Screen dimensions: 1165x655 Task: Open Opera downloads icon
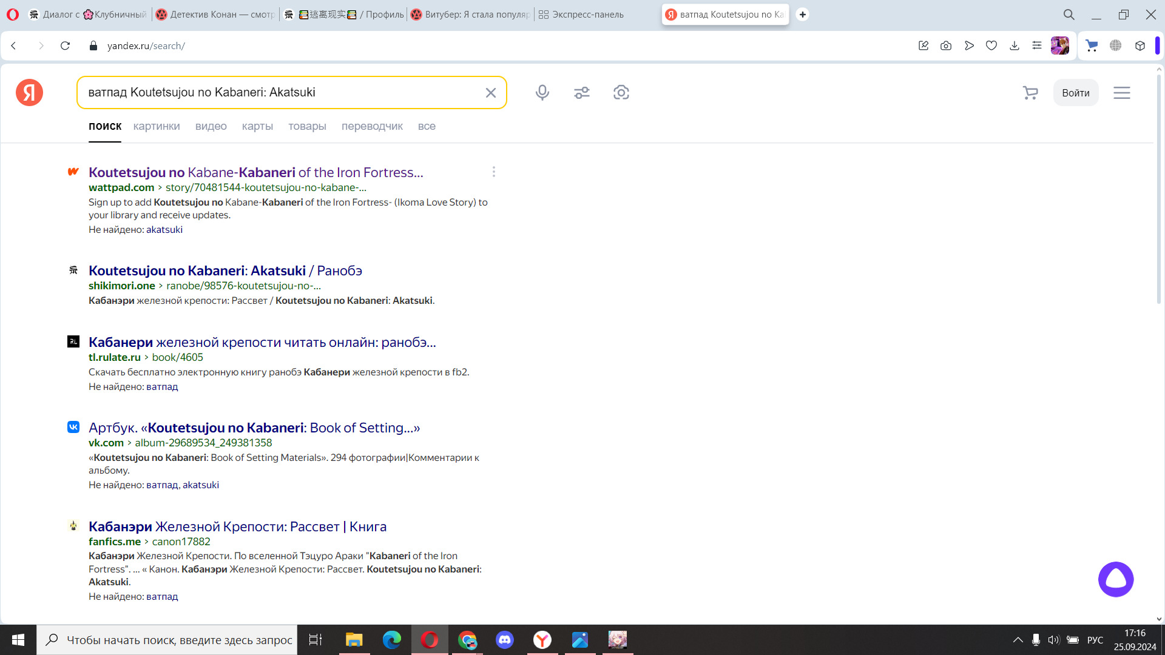pos(1014,45)
